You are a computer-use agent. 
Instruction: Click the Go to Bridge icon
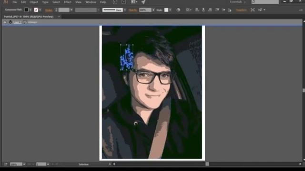tap(115, 2)
